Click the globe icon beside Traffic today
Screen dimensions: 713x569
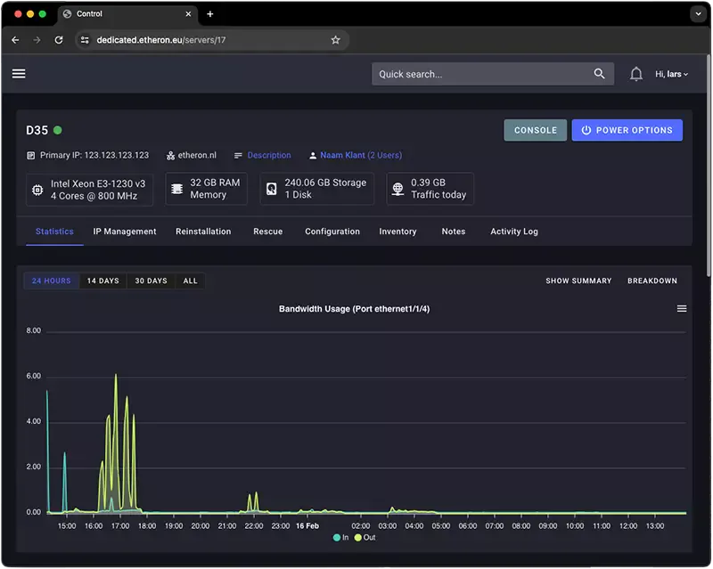[397, 188]
